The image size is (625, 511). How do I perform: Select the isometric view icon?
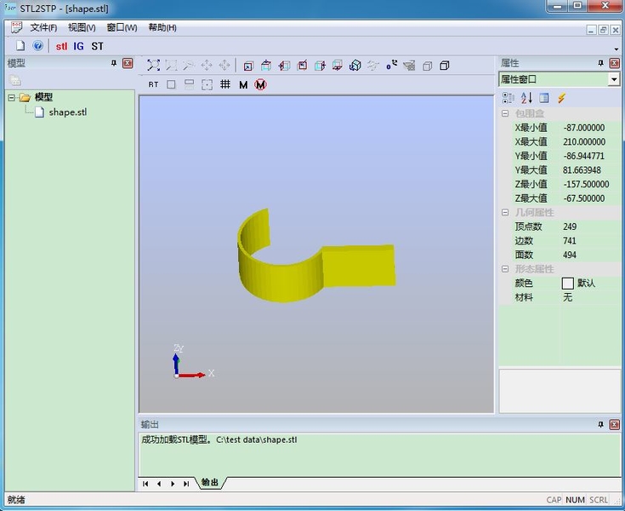point(355,65)
